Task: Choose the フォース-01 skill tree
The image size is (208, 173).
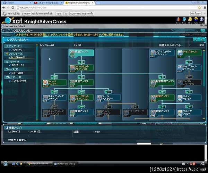Action: coord(17,73)
